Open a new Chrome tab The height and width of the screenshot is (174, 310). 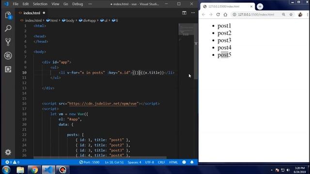pos(260,6)
